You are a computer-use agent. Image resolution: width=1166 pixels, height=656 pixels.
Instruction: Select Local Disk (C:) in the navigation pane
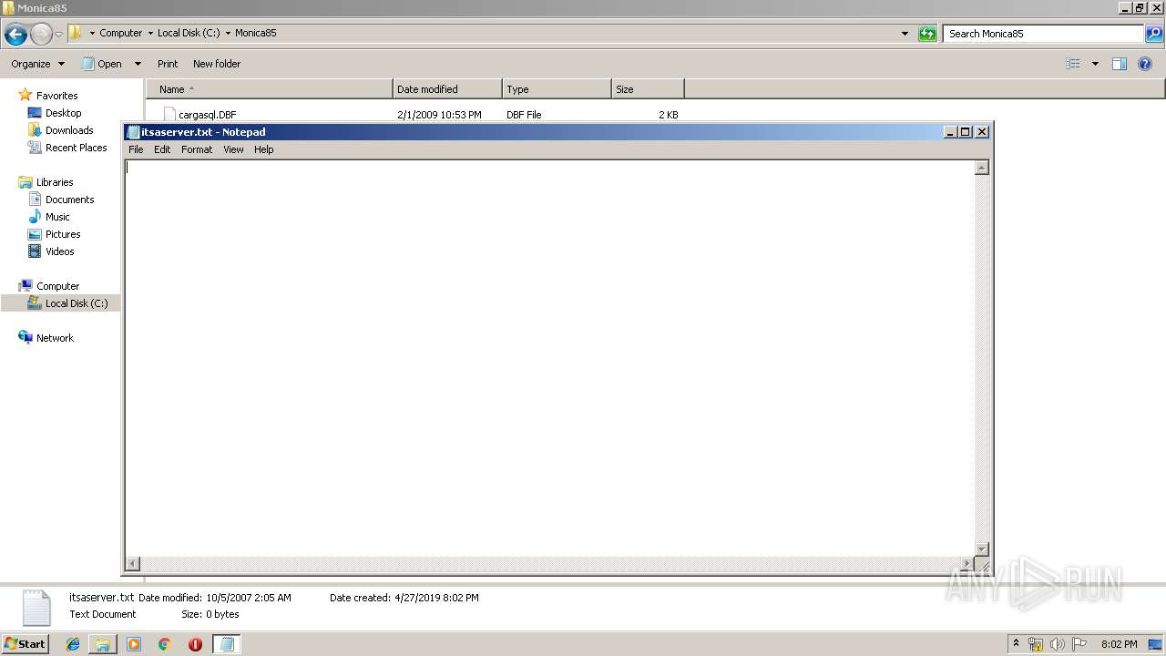pyautogui.click(x=76, y=303)
